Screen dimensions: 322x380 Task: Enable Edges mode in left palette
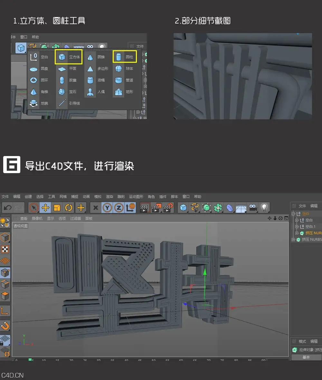coord(5,284)
